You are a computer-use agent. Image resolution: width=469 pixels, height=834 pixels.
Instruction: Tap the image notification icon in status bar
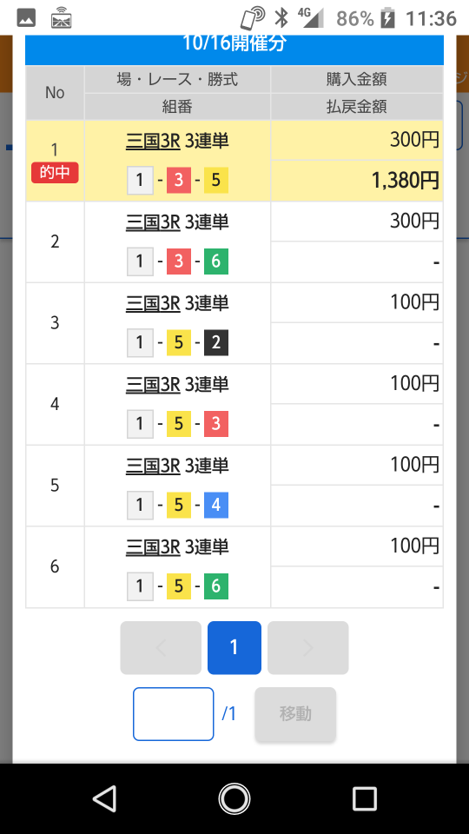pos(26,18)
